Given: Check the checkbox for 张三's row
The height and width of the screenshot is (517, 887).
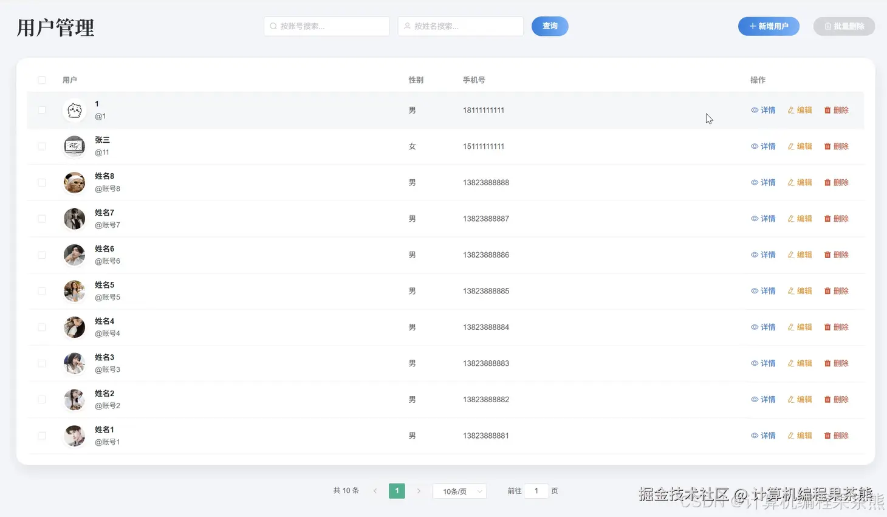Looking at the screenshot, I should [x=41, y=146].
